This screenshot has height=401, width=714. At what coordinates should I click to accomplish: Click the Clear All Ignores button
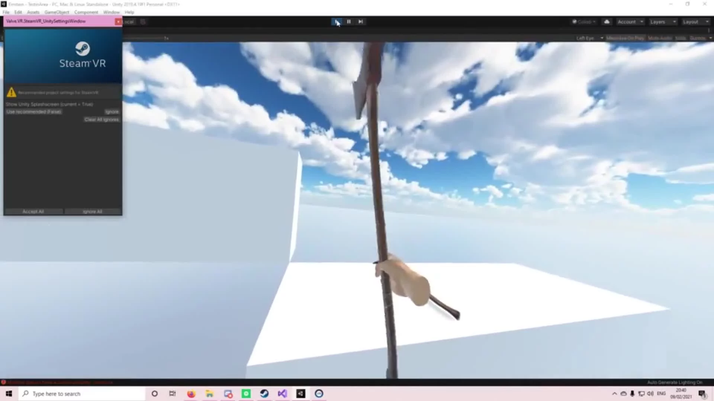click(x=101, y=119)
